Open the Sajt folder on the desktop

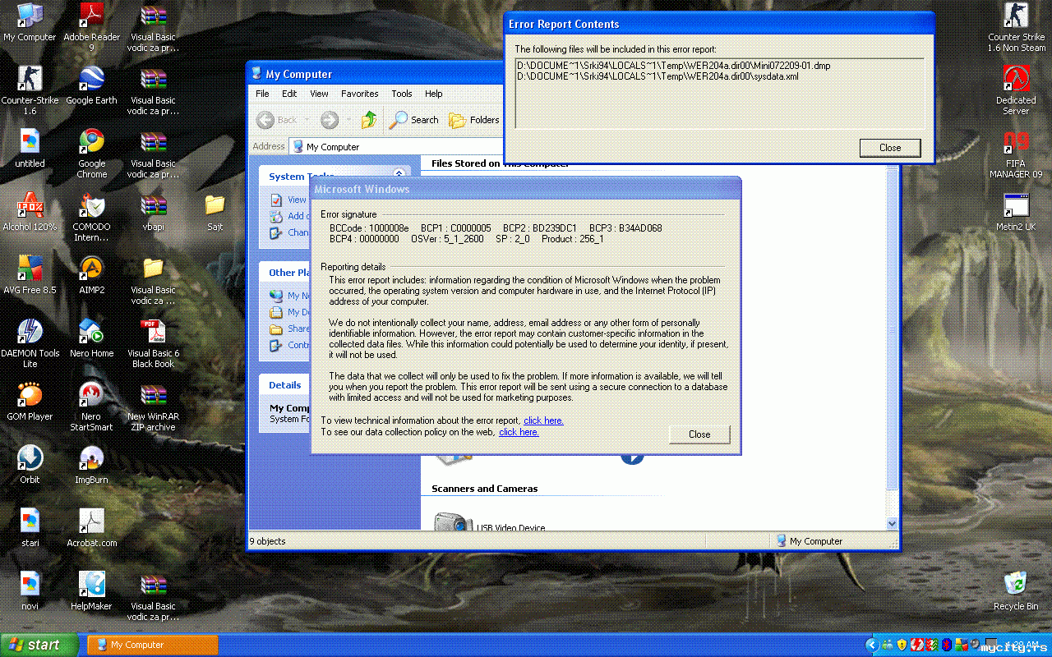[x=215, y=213]
